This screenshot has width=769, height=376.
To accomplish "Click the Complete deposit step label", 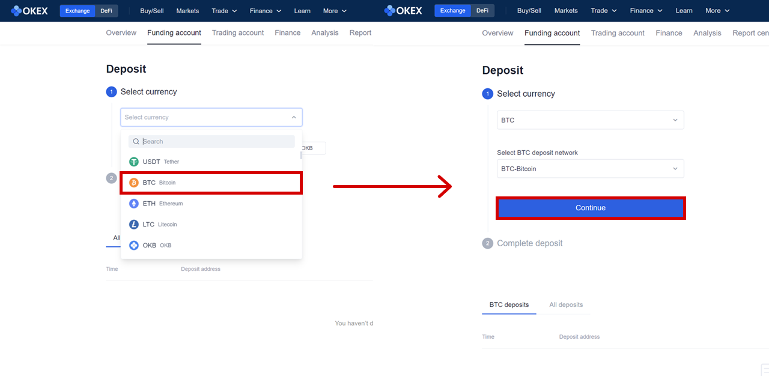I will coord(530,243).
